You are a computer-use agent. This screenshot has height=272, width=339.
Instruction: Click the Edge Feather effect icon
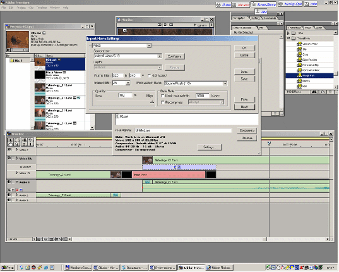(299, 59)
